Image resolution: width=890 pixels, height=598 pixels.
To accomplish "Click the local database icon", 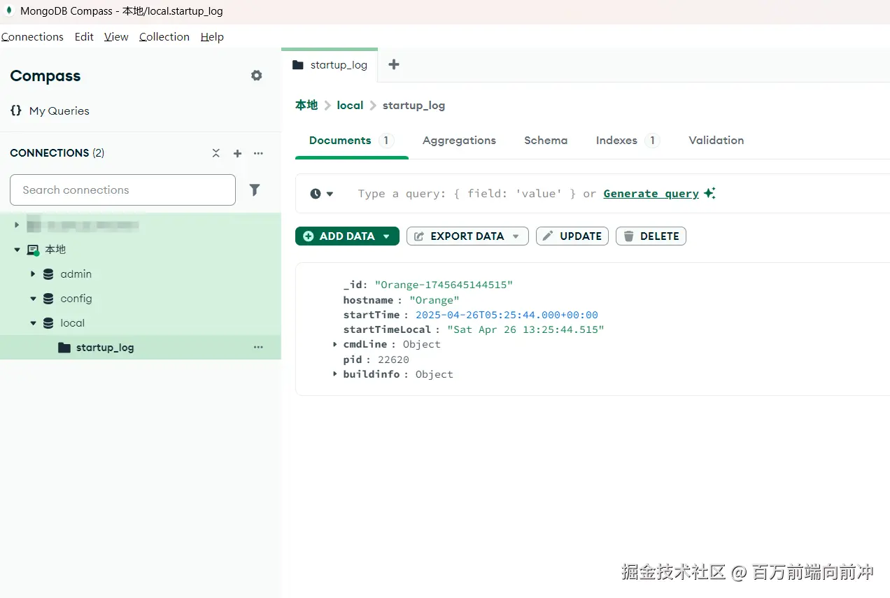I will point(48,323).
